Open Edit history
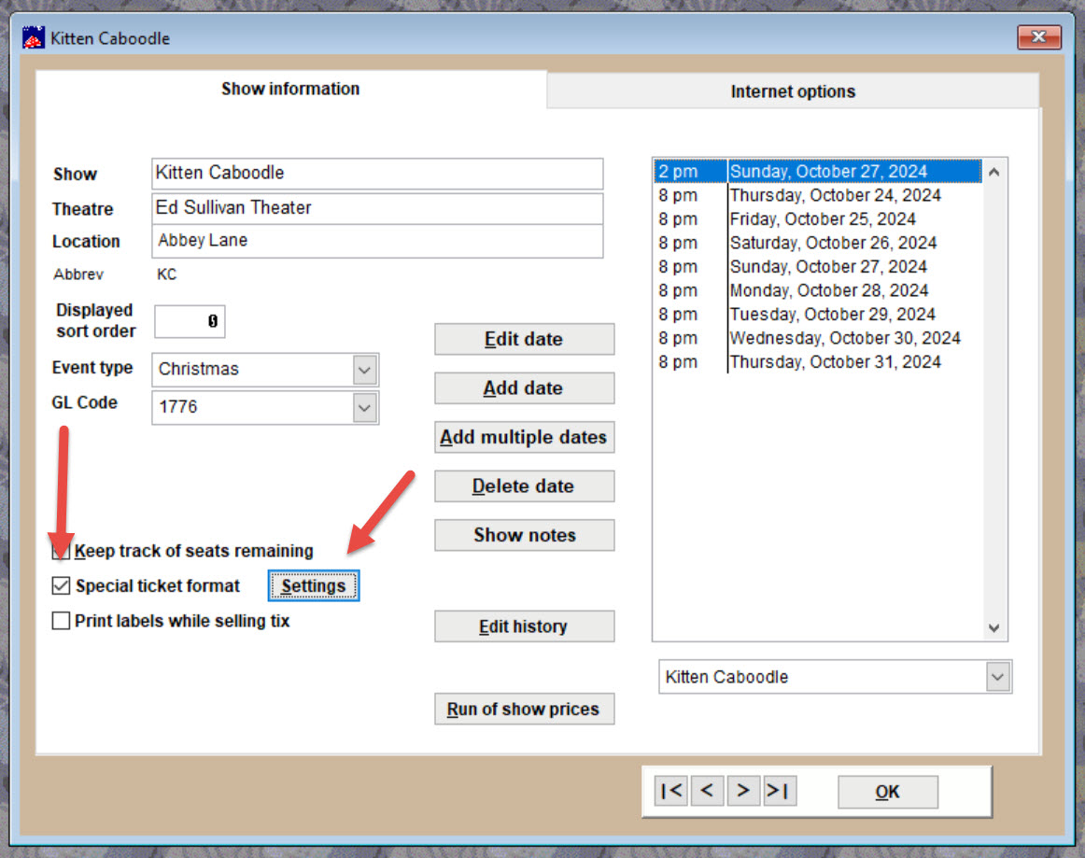The width and height of the screenshot is (1085, 858). click(524, 626)
